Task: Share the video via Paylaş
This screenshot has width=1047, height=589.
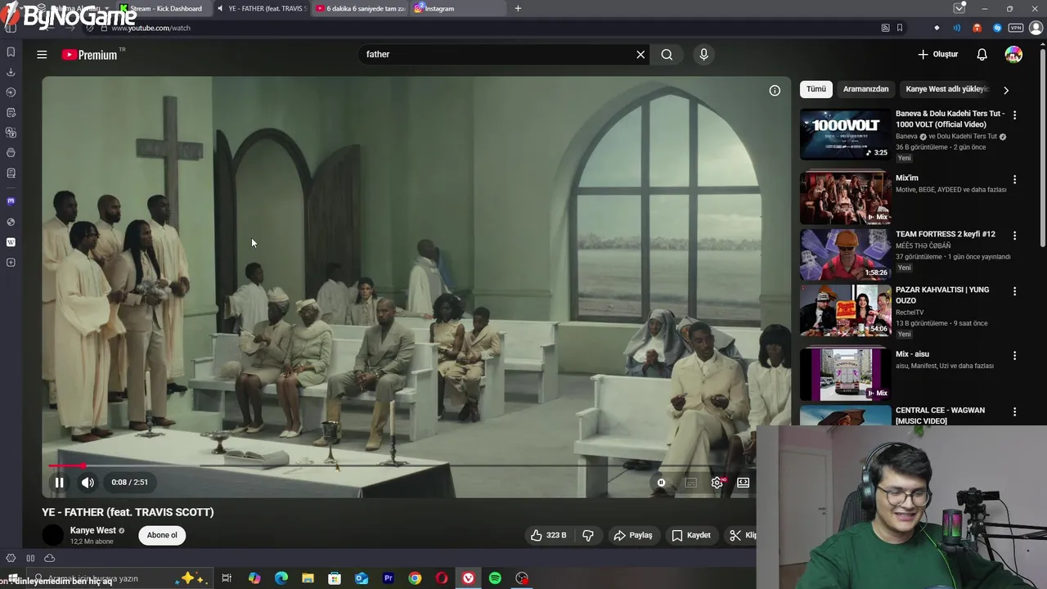Action: tap(633, 535)
